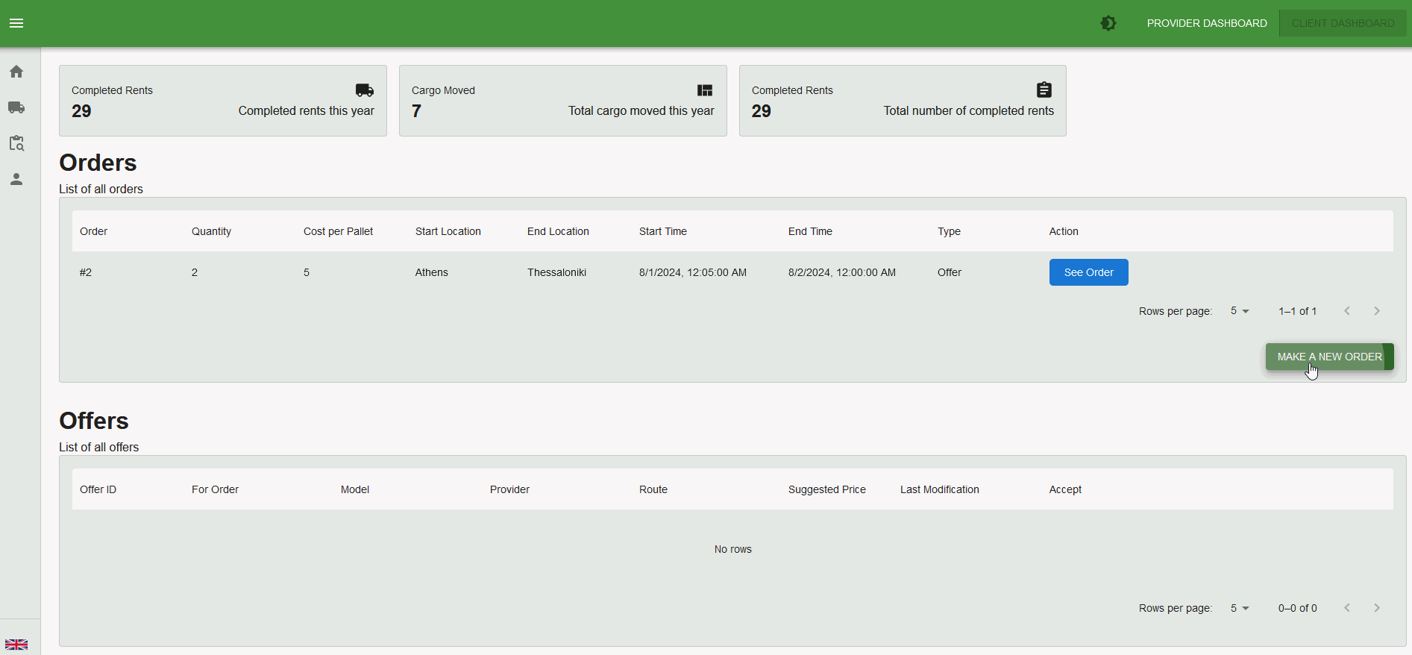Click clipboard icon in total rents card
The width and height of the screenshot is (1412, 655).
(x=1044, y=90)
